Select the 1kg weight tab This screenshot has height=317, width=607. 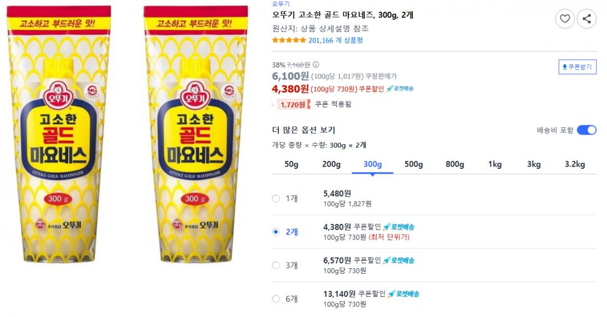(495, 164)
